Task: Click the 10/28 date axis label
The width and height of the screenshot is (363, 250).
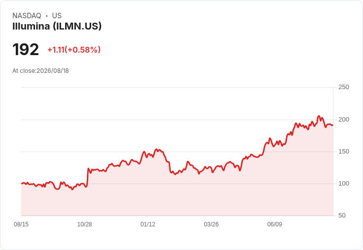Action: click(84, 224)
